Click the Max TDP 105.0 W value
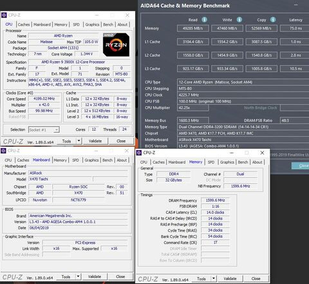The width and height of the screenshot is (309, 284). [91, 42]
